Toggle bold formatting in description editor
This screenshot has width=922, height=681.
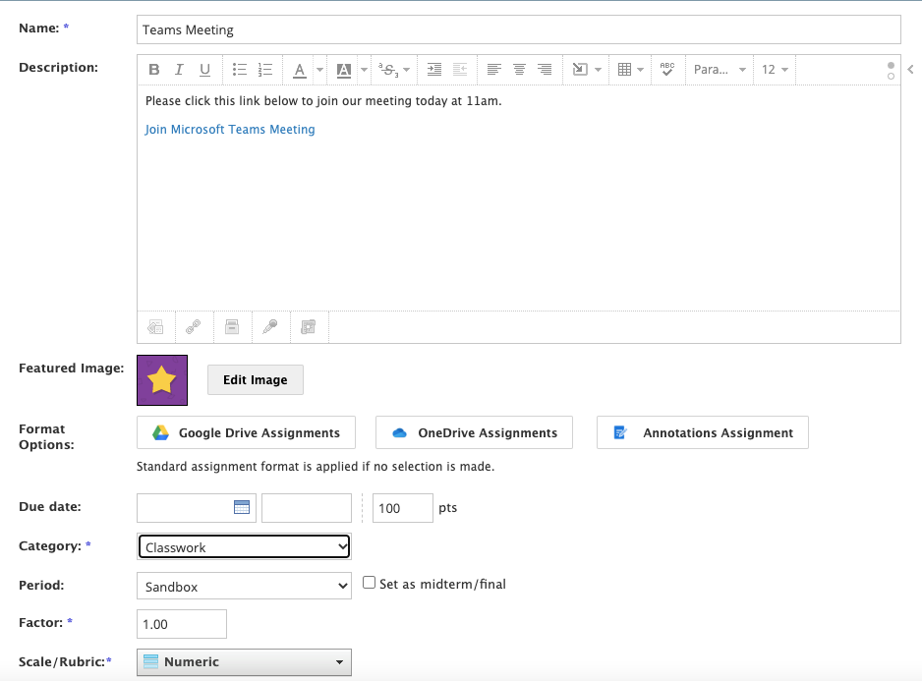[x=154, y=70]
